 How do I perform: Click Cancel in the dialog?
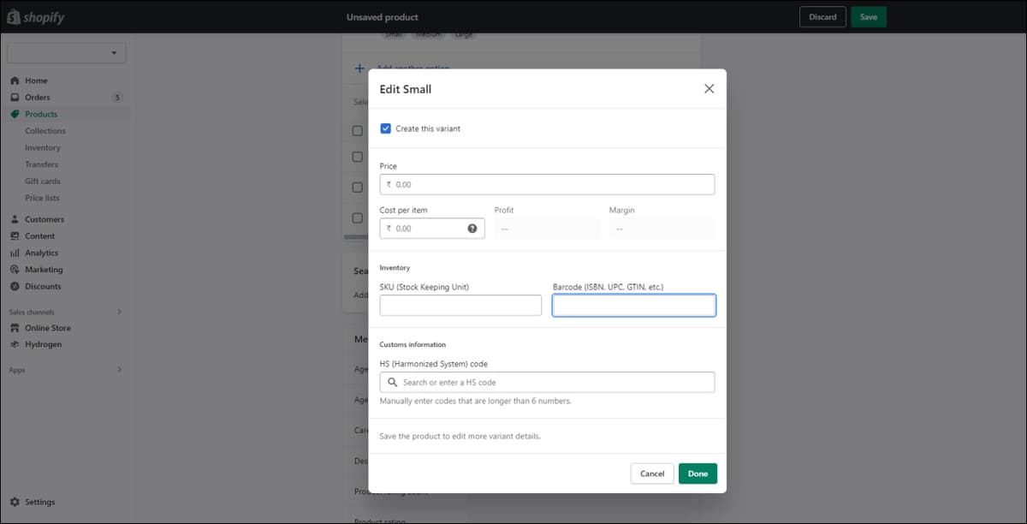(x=652, y=473)
